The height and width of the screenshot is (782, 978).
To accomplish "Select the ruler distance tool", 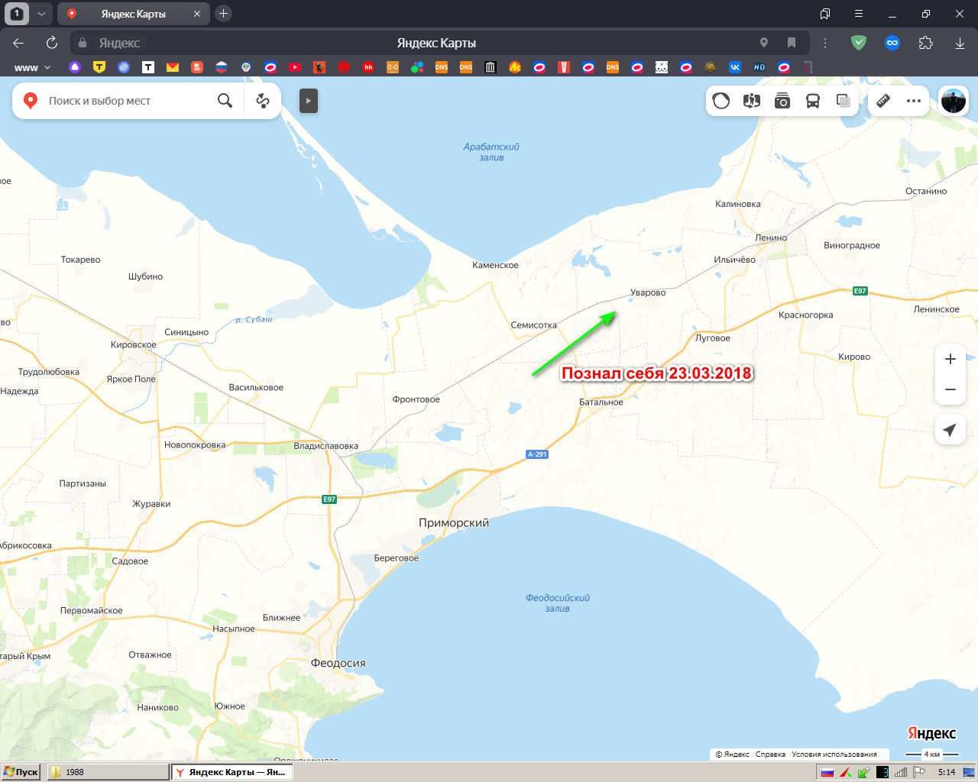I will coord(883,101).
